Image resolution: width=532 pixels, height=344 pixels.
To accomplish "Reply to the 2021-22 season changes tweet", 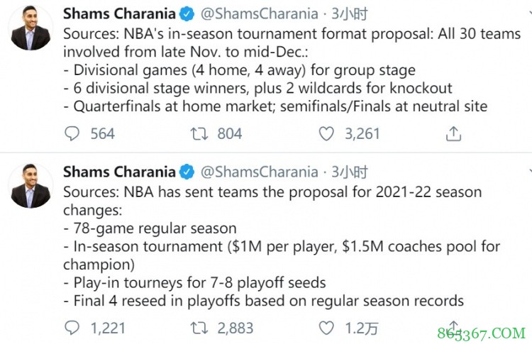I will click(72, 328).
